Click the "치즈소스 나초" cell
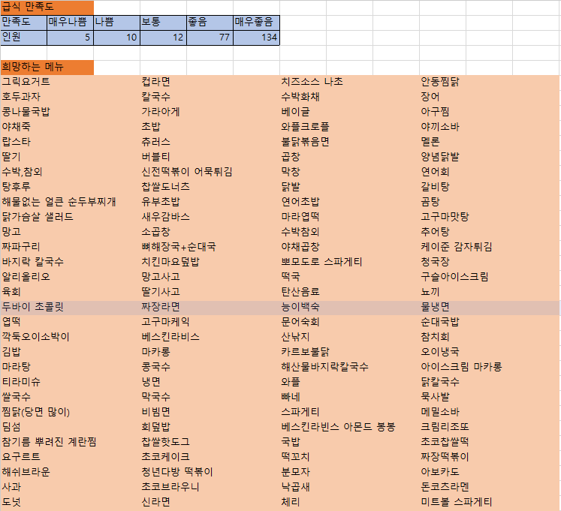 (x=312, y=82)
